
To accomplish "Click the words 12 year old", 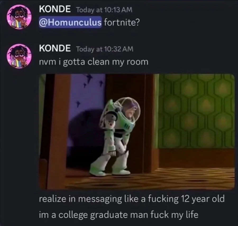I will [203, 199].
